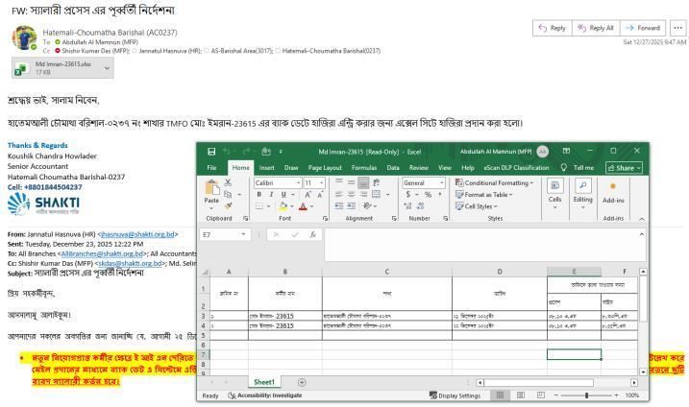
Task: Open the Md Imran-23615.xlsx attachment dropdown arrow
Action: [x=107, y=68]
